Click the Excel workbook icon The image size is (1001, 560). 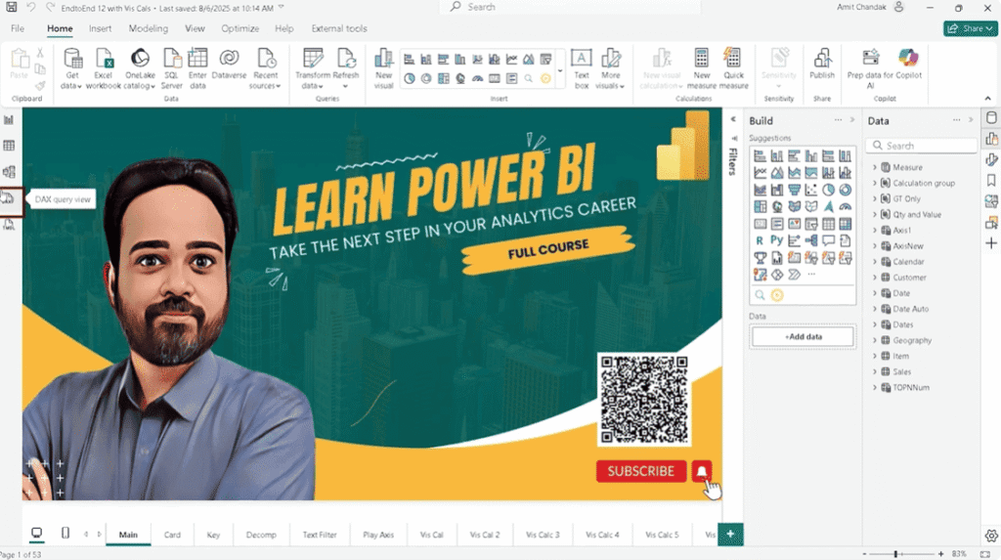point(103,68)
